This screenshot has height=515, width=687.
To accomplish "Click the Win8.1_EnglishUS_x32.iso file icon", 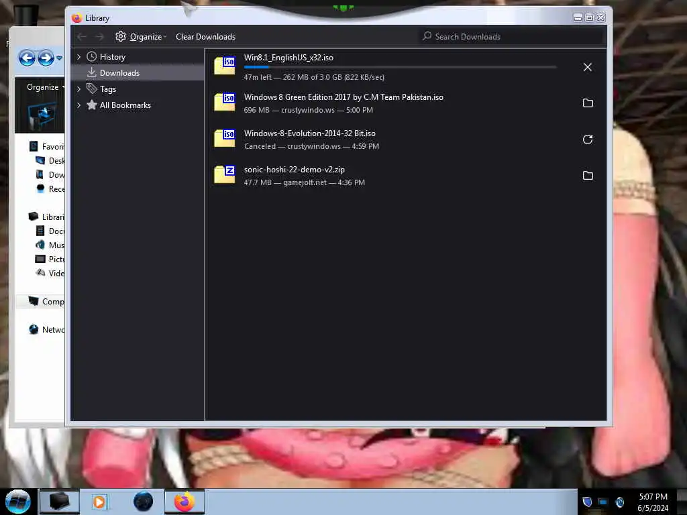I will 225,65.
